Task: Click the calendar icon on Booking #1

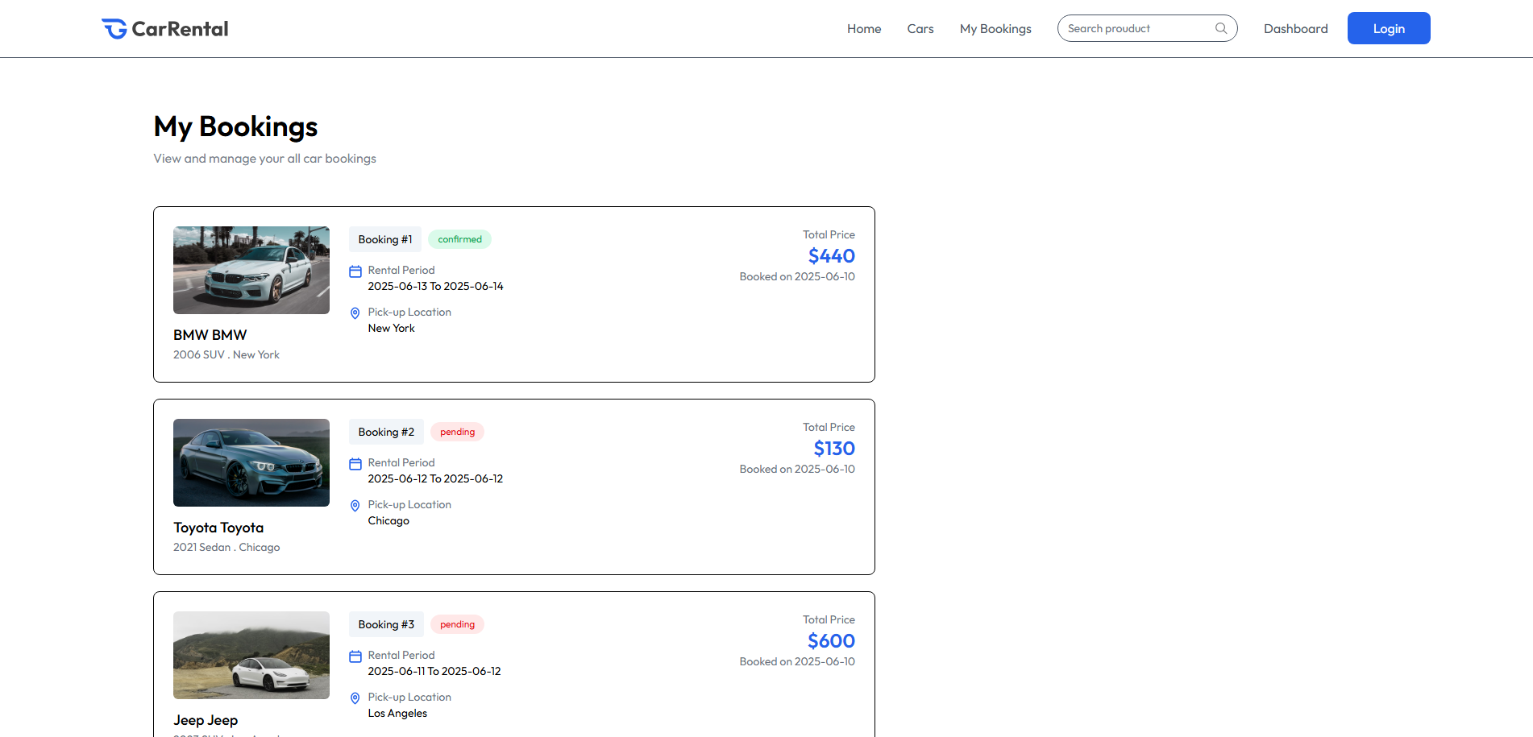Action: coord(355,271)
